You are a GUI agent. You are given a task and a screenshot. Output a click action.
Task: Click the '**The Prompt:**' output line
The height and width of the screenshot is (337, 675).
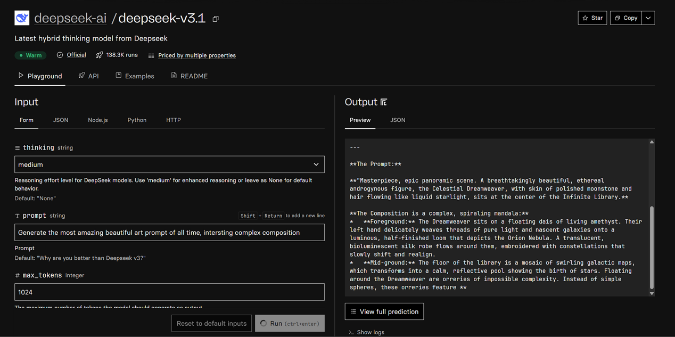point(376,164)
